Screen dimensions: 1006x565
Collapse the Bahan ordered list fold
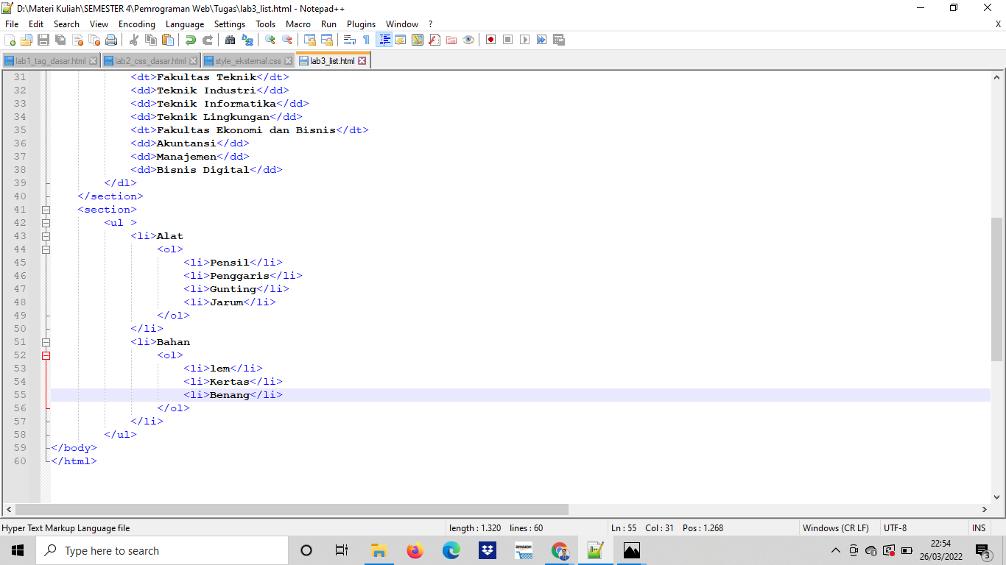pyautogui.click(x=46, y=355)
